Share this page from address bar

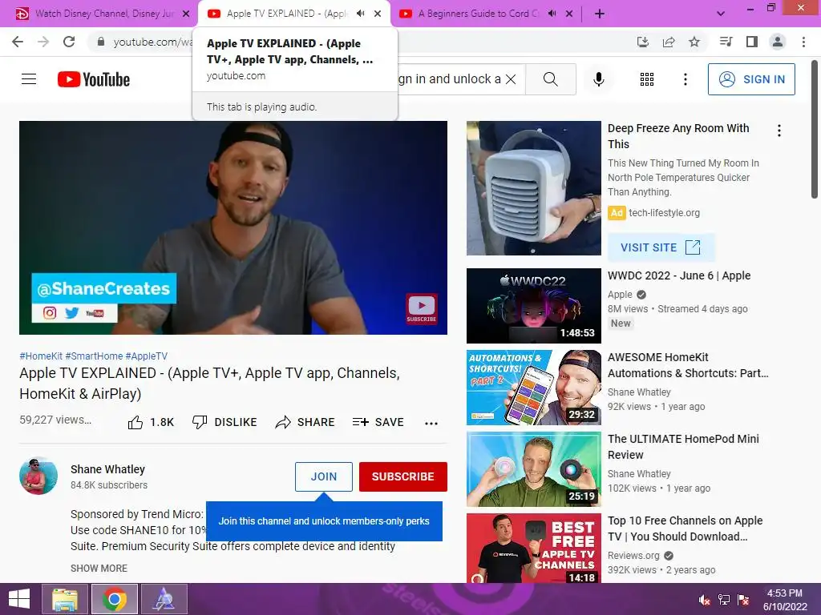coord(669,42)
